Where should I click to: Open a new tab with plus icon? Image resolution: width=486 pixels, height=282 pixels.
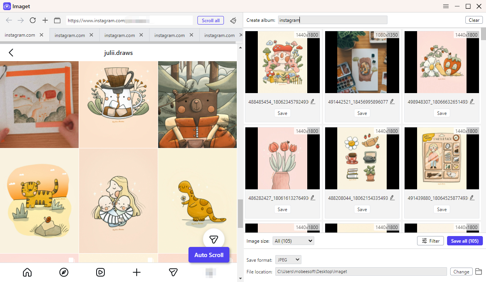(45, 20)
